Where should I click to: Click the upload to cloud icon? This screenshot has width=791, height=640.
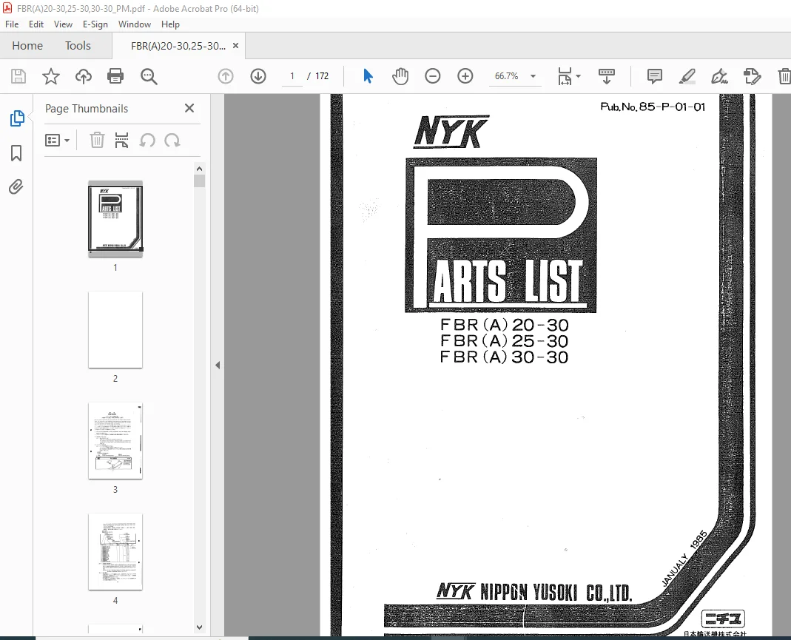[83, 76]
